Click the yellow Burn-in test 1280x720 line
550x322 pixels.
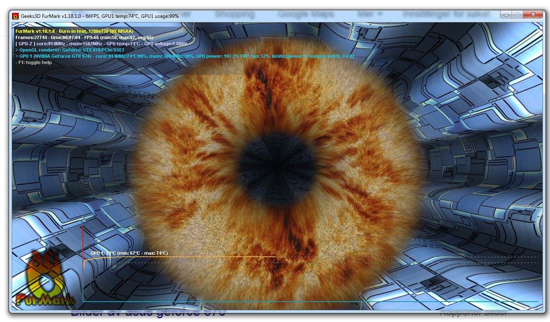75,31
